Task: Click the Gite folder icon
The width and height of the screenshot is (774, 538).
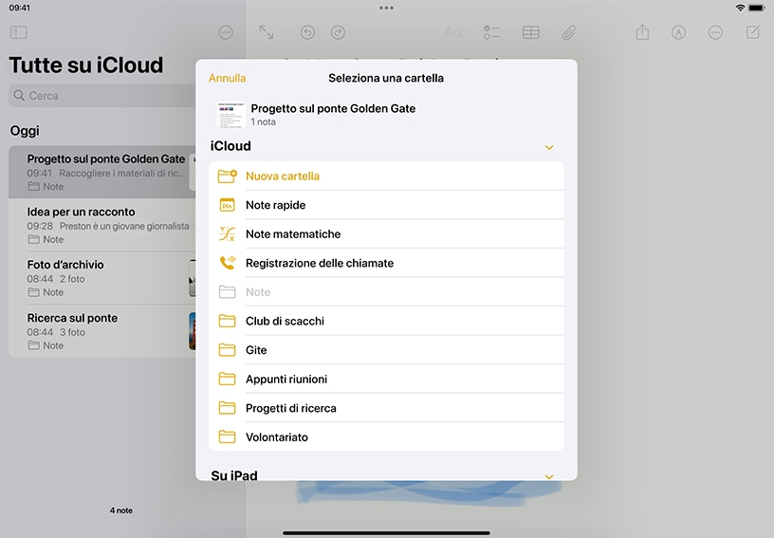Action: [x=227, y=350]
